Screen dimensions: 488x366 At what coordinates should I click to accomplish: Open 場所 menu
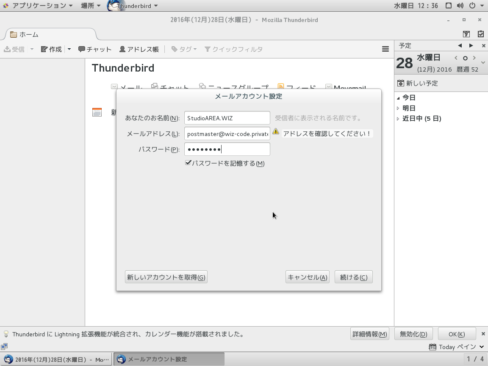(91, 6)
